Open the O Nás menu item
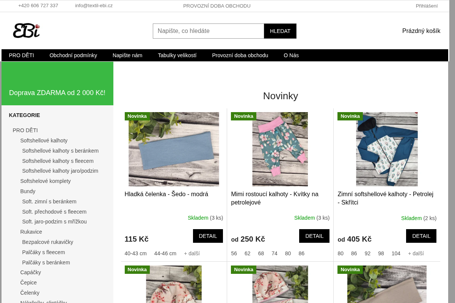 tap(291, 55)
